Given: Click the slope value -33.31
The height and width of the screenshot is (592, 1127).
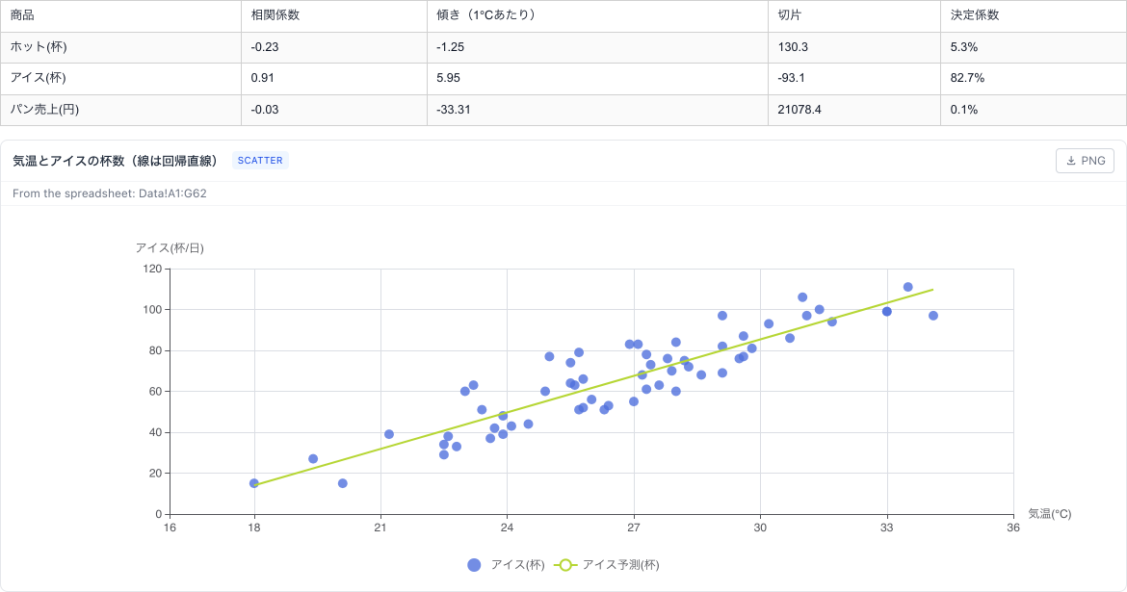Looking at the screenshot, I should (x=454, y=109).
